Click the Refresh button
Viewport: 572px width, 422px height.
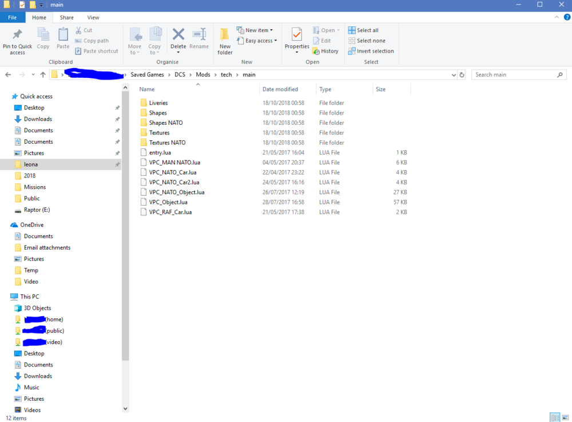click(x=462, y=75)
